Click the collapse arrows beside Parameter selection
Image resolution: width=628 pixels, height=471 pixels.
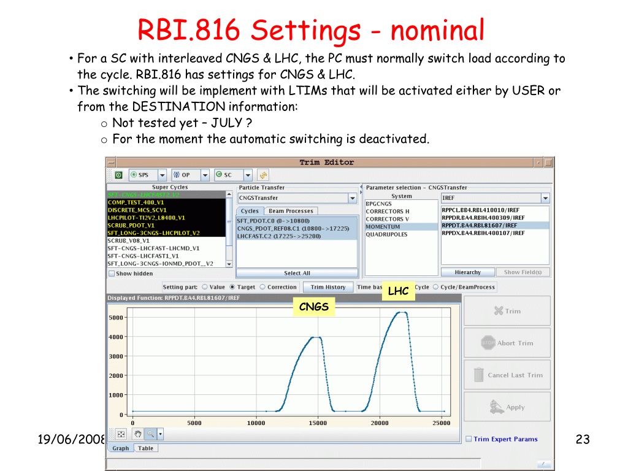click(x=361, y=190)
